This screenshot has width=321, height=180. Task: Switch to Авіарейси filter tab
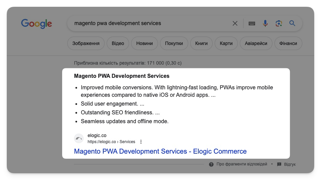[256, 43]
